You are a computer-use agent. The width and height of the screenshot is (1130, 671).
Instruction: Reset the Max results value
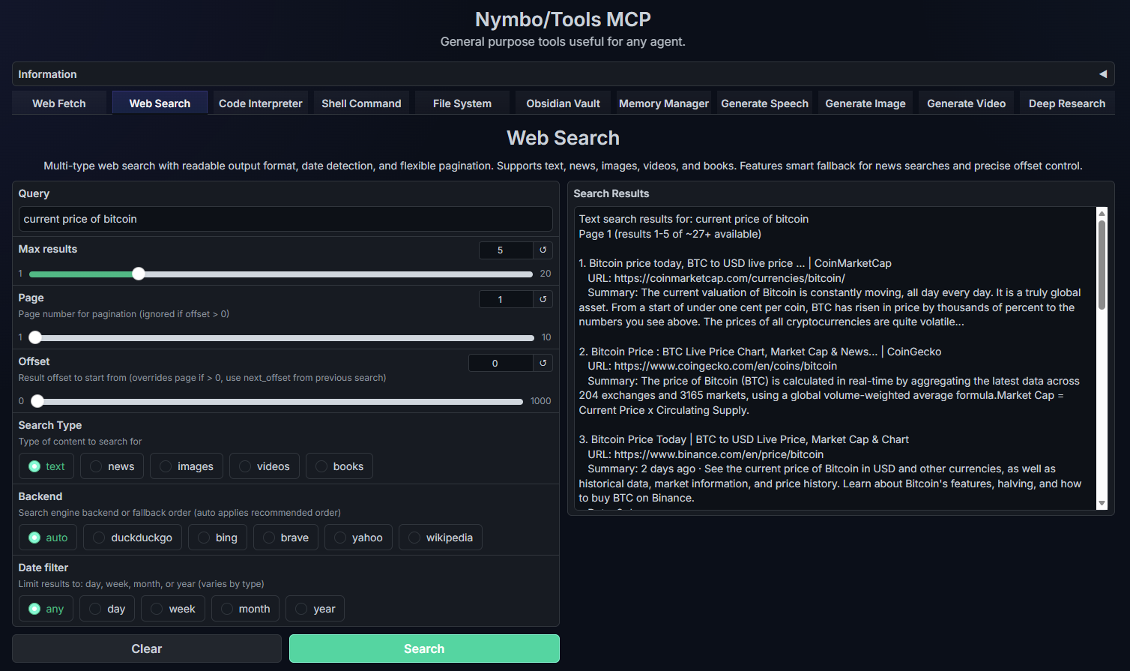point(543,250)
